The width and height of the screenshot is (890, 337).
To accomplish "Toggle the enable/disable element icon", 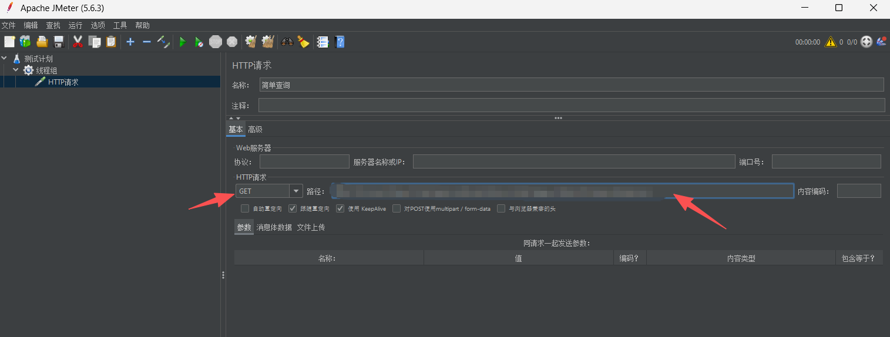I will 163,42.
